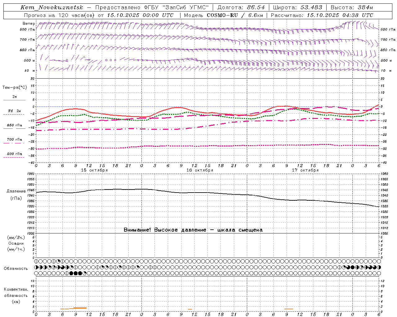This screenshot has width=397, height=317.
Task: Click the 'Прогноз на 120 часа(ов)' text
Action: [x=60, y=15]
